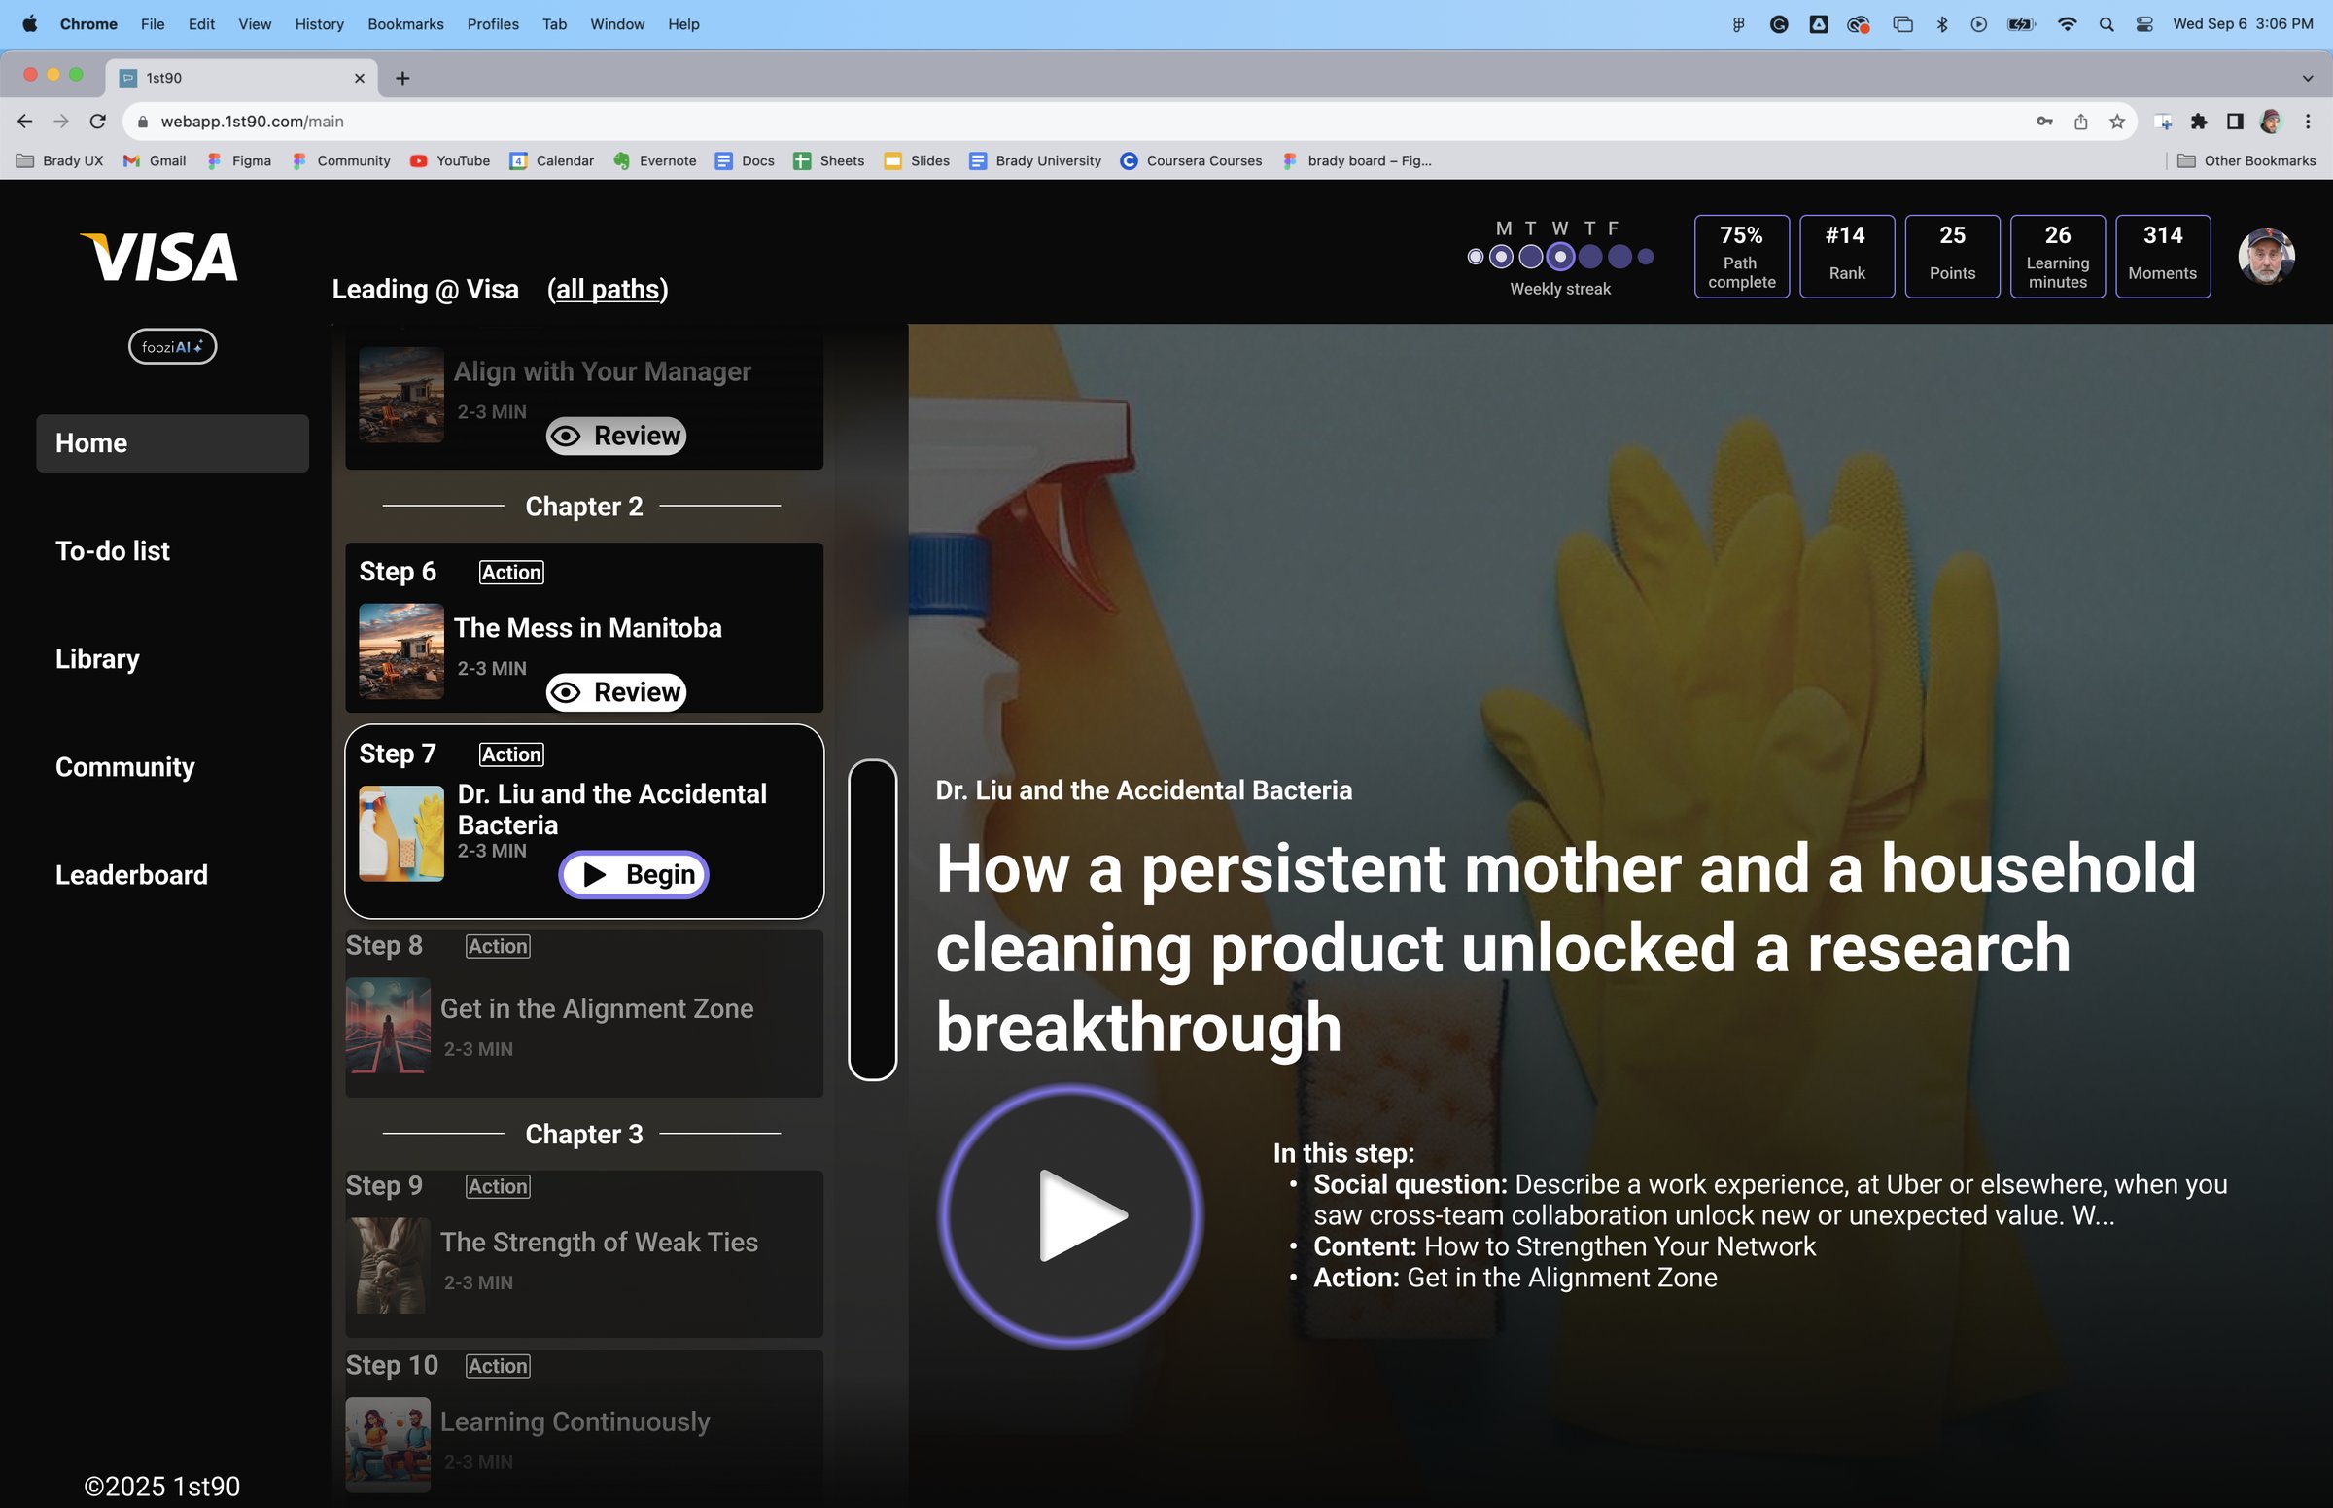Click the 26 Learning minutes stat
This screenshot has height=1508, width=2333.
tap(2057, 257)
